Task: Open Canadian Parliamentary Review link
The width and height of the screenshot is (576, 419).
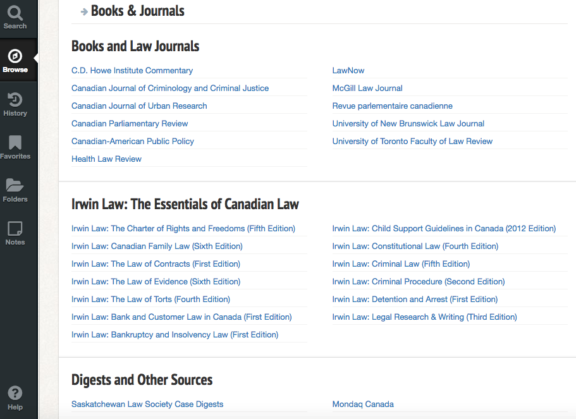Action: pyautogui.click(x=130, y=123)
